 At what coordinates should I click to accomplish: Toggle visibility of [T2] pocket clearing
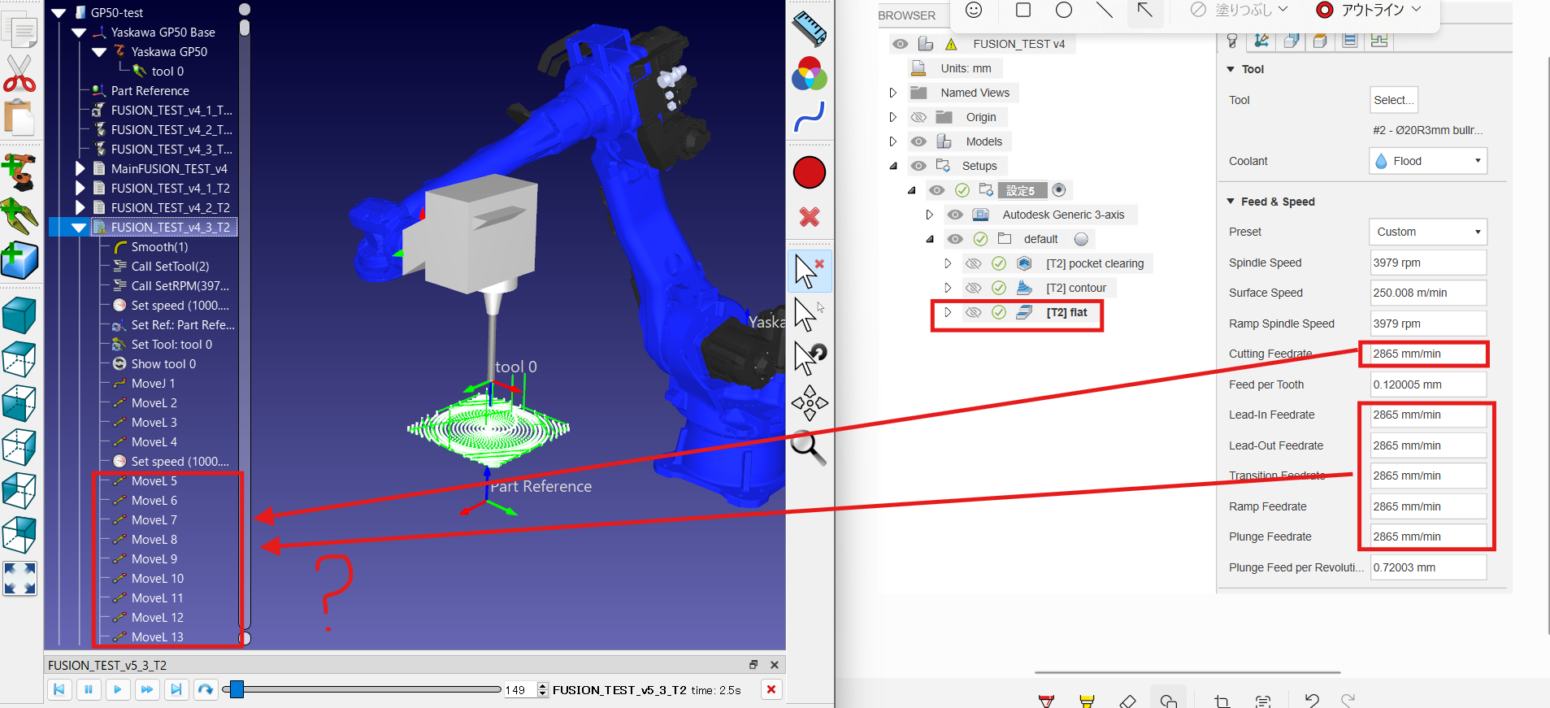[x=973, y=264]
